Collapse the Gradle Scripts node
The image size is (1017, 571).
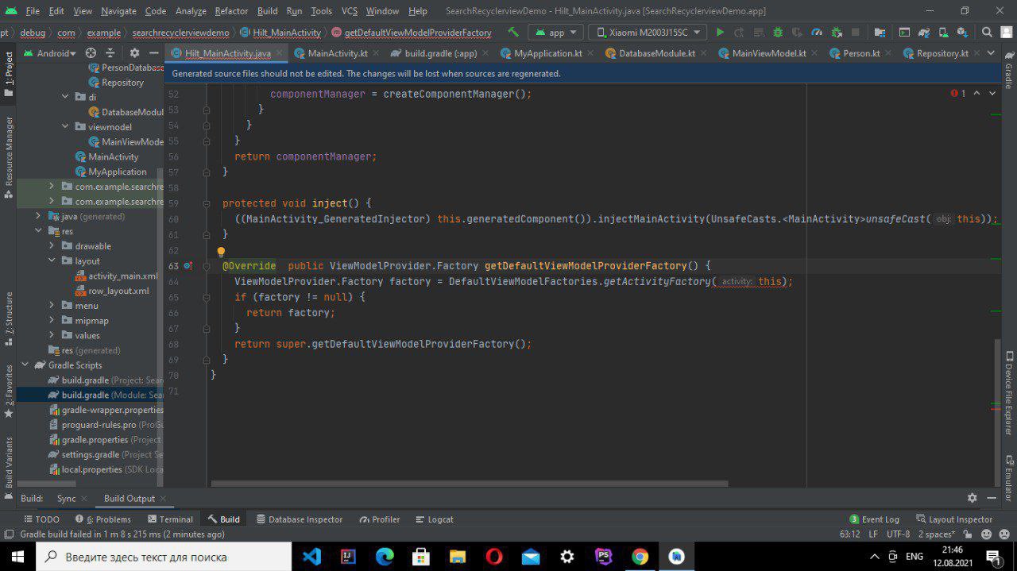click(x=25, y=365)
